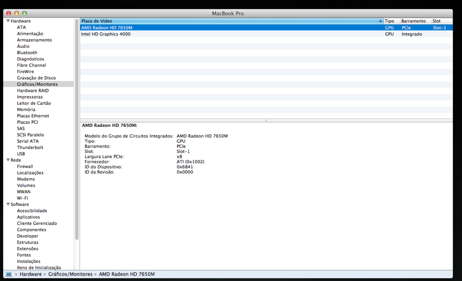Click the split pane divider handle
462x281 pixels.
pyautogui.click(x=266, y=120)
